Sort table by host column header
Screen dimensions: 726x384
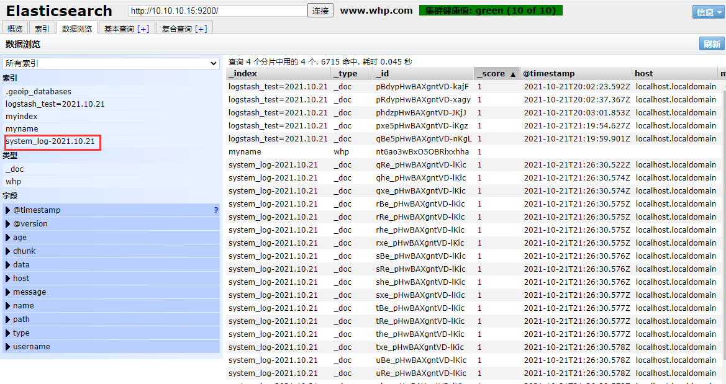point(674,74)
